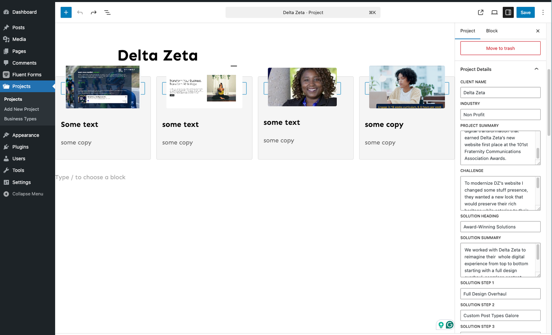Open Add New Project page
The height and width of the screenshot is (335, 552).
21,109
